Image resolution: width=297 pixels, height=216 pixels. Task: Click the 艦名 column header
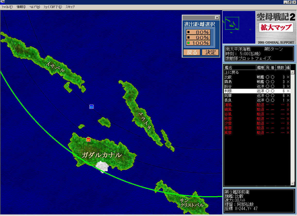click(240, 67)
